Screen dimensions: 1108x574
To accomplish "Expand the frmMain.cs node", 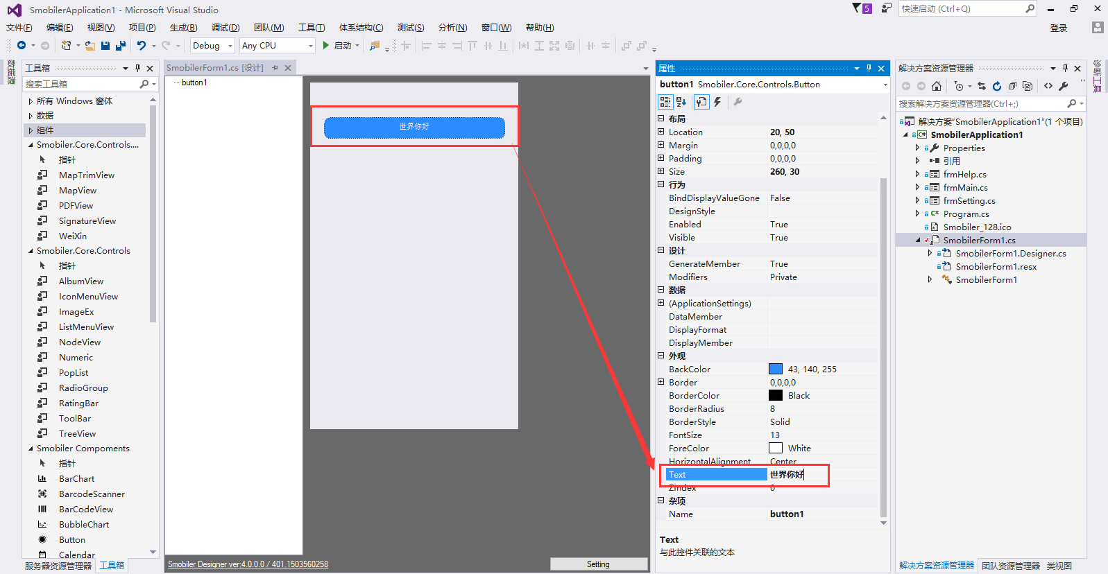I will [917, 187].
